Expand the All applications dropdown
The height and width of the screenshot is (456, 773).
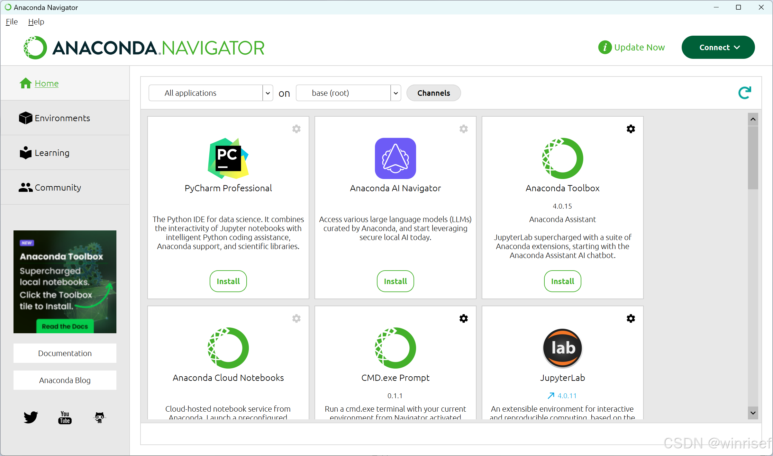(x=268, y=93)
